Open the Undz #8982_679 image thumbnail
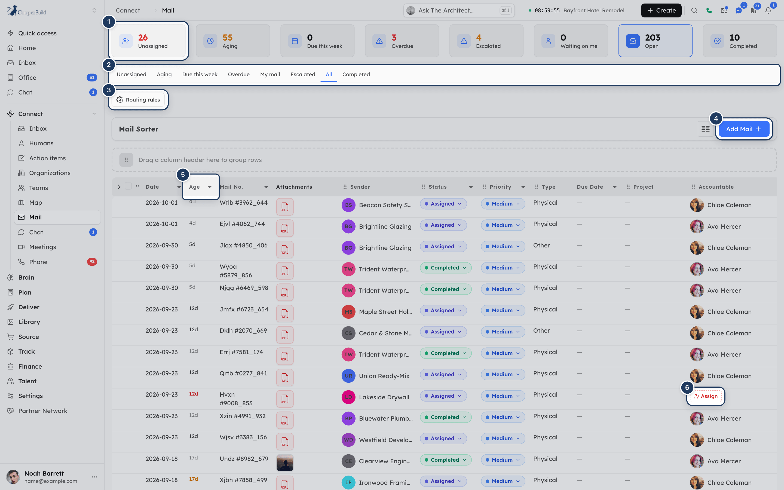 285,463
